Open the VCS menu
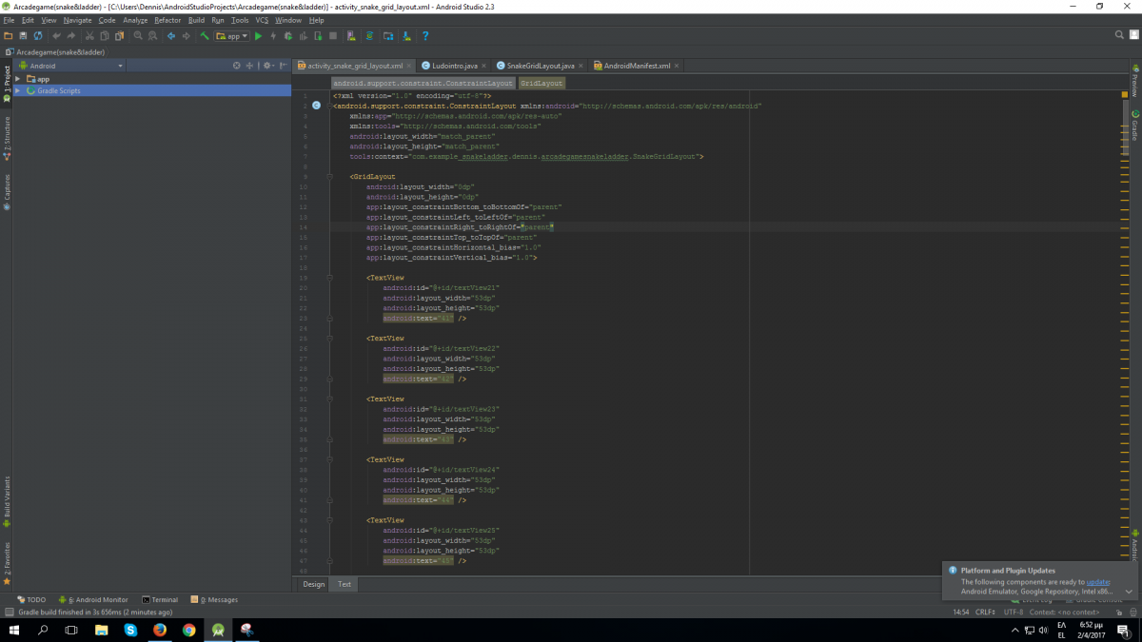Viewport: 1142px width, 642px height. (x=262, y=20)
